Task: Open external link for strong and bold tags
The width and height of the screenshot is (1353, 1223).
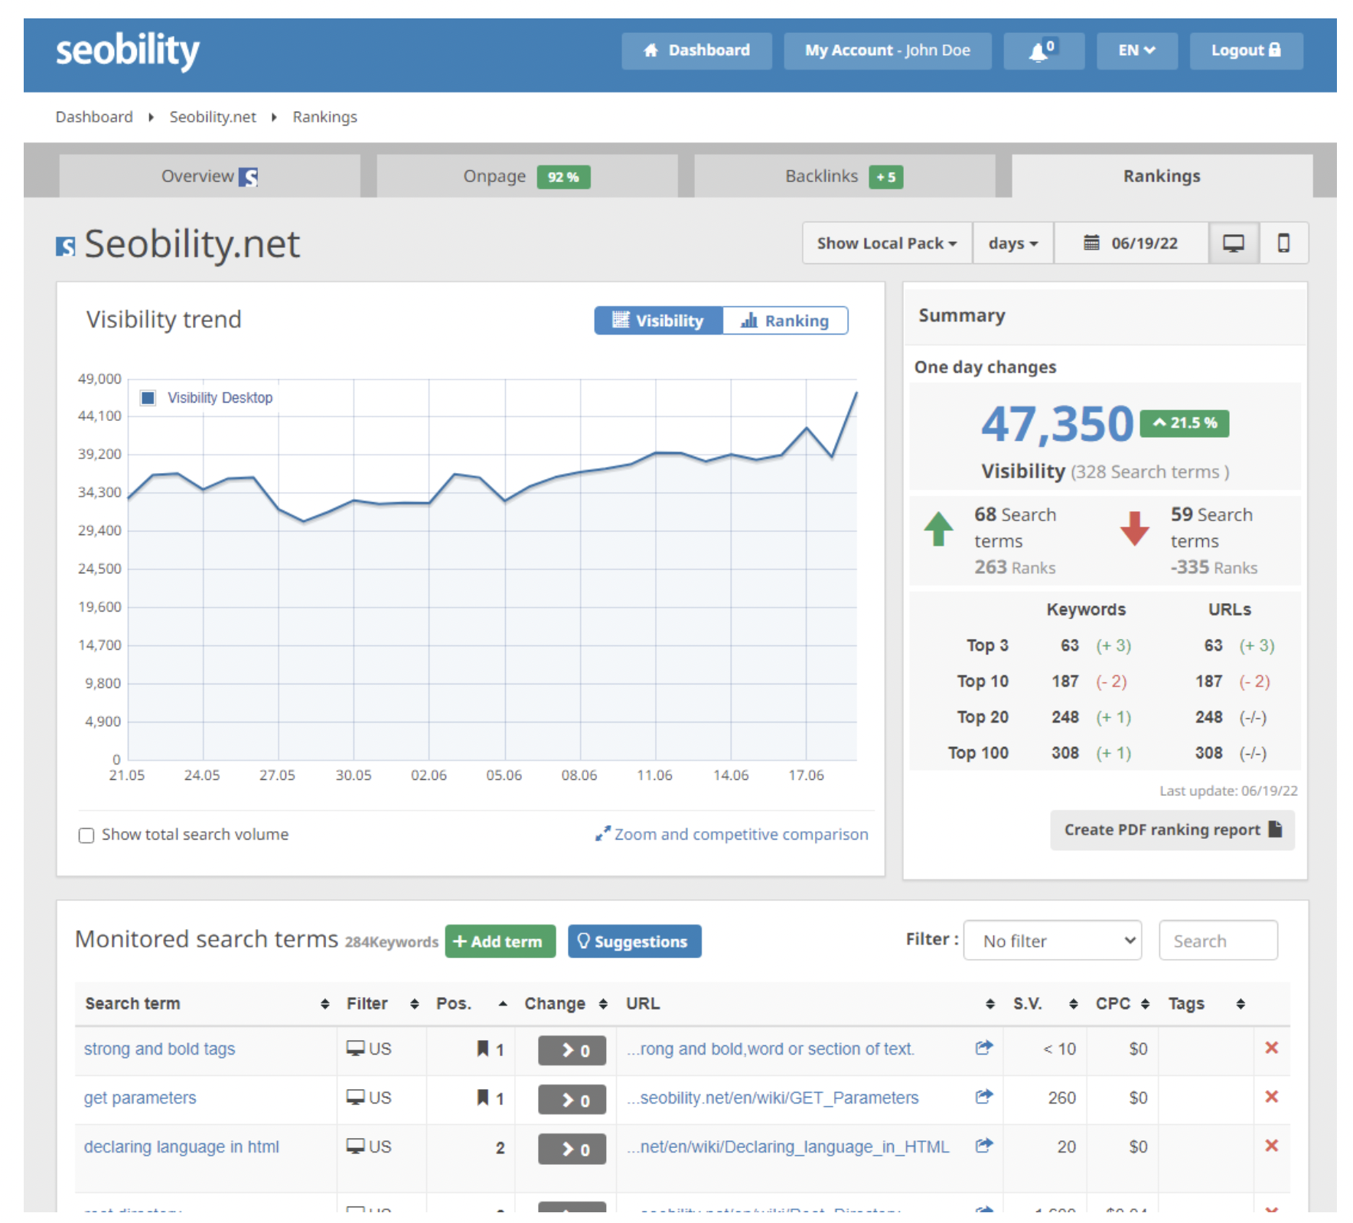Action: pyautogui.click(x=984, y=1048)
